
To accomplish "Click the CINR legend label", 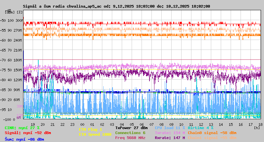I will (22, 128).
